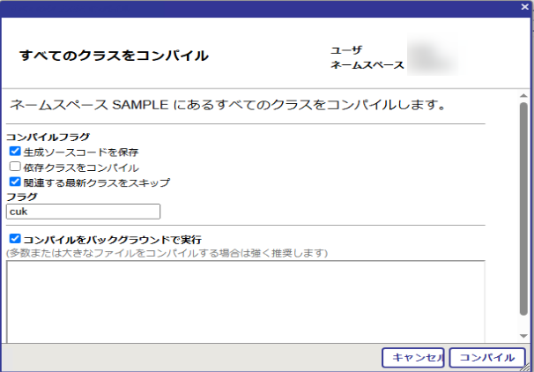This screenshot has width=534, height=372.
Task: Enable the 依存クラスをコンパイル checkbox
Action: [15, 167]
